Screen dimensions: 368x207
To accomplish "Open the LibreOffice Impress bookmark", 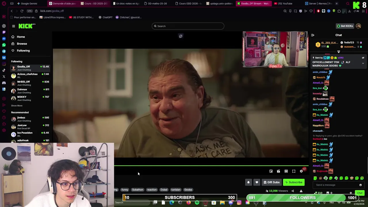I will [x=52, y=17].
